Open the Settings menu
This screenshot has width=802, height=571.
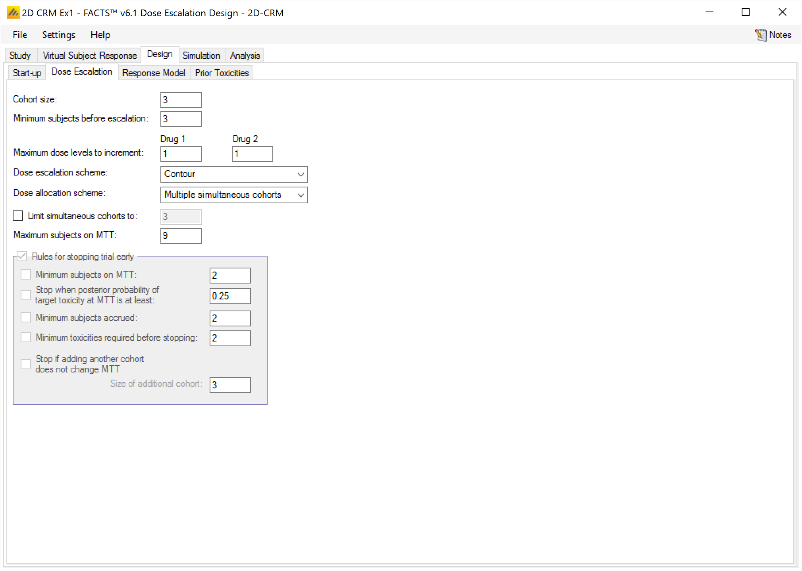tap(58, 35)
